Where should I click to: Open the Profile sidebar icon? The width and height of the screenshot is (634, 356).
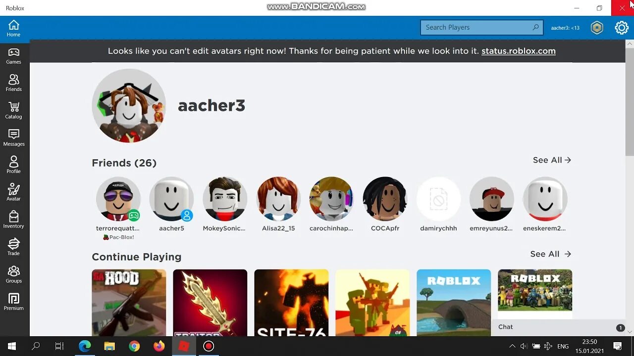coord(13,165)
